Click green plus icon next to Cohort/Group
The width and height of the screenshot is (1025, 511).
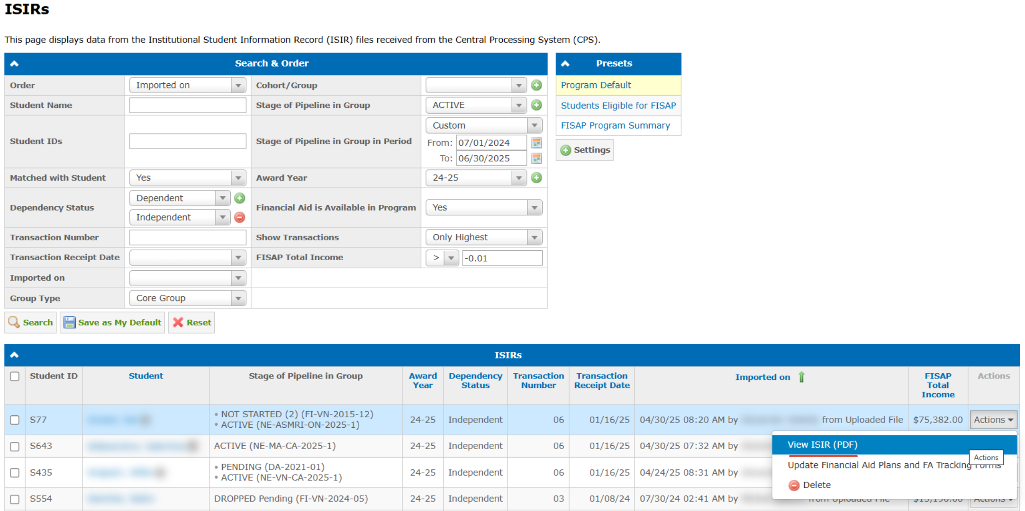(x=536, y=85)
